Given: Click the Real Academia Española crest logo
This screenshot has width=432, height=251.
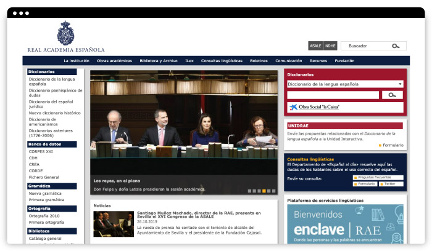Looking at the screenshot, I should click(x=65, y=33).
